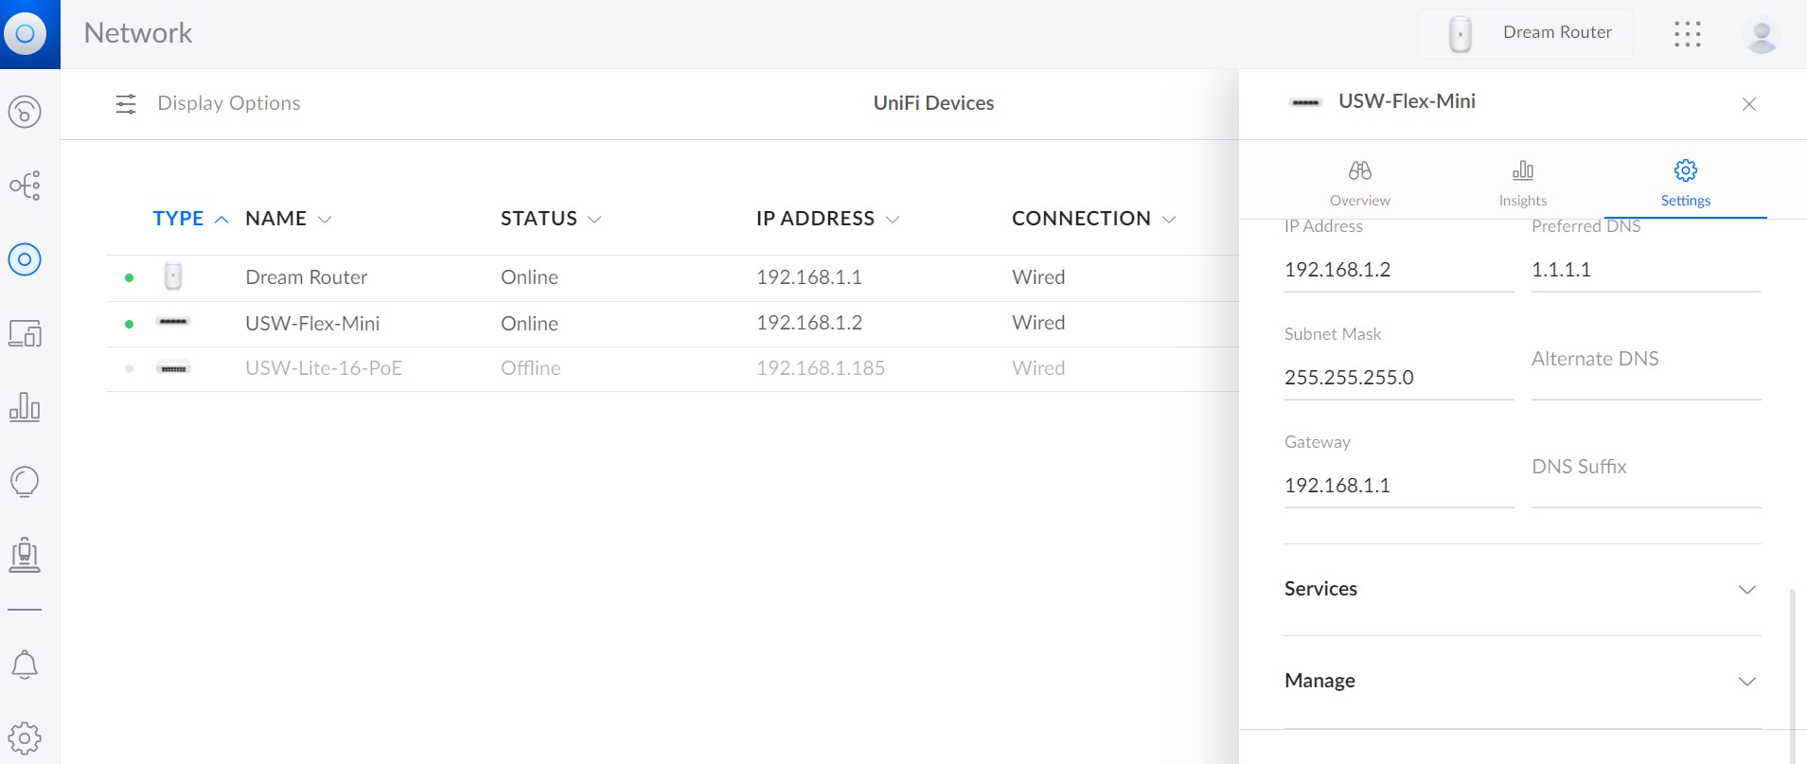Image resolution: width=1807 pixels, height=764 pixels.
Task: Open the stamp-shaped sidebar icon
Action: click(25, 555)
